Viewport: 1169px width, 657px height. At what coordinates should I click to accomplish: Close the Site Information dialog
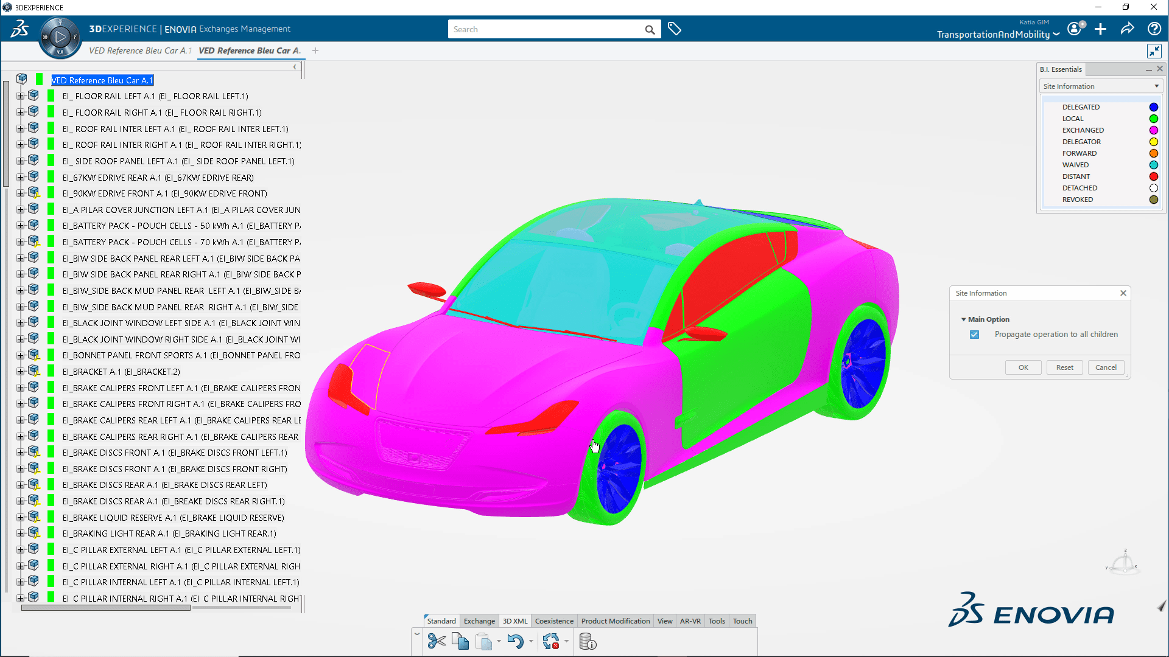tap(1123, 293)
